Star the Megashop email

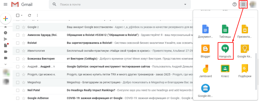click(x=24, y=82)
